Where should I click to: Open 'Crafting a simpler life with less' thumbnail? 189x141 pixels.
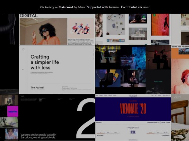pos(57,70)
